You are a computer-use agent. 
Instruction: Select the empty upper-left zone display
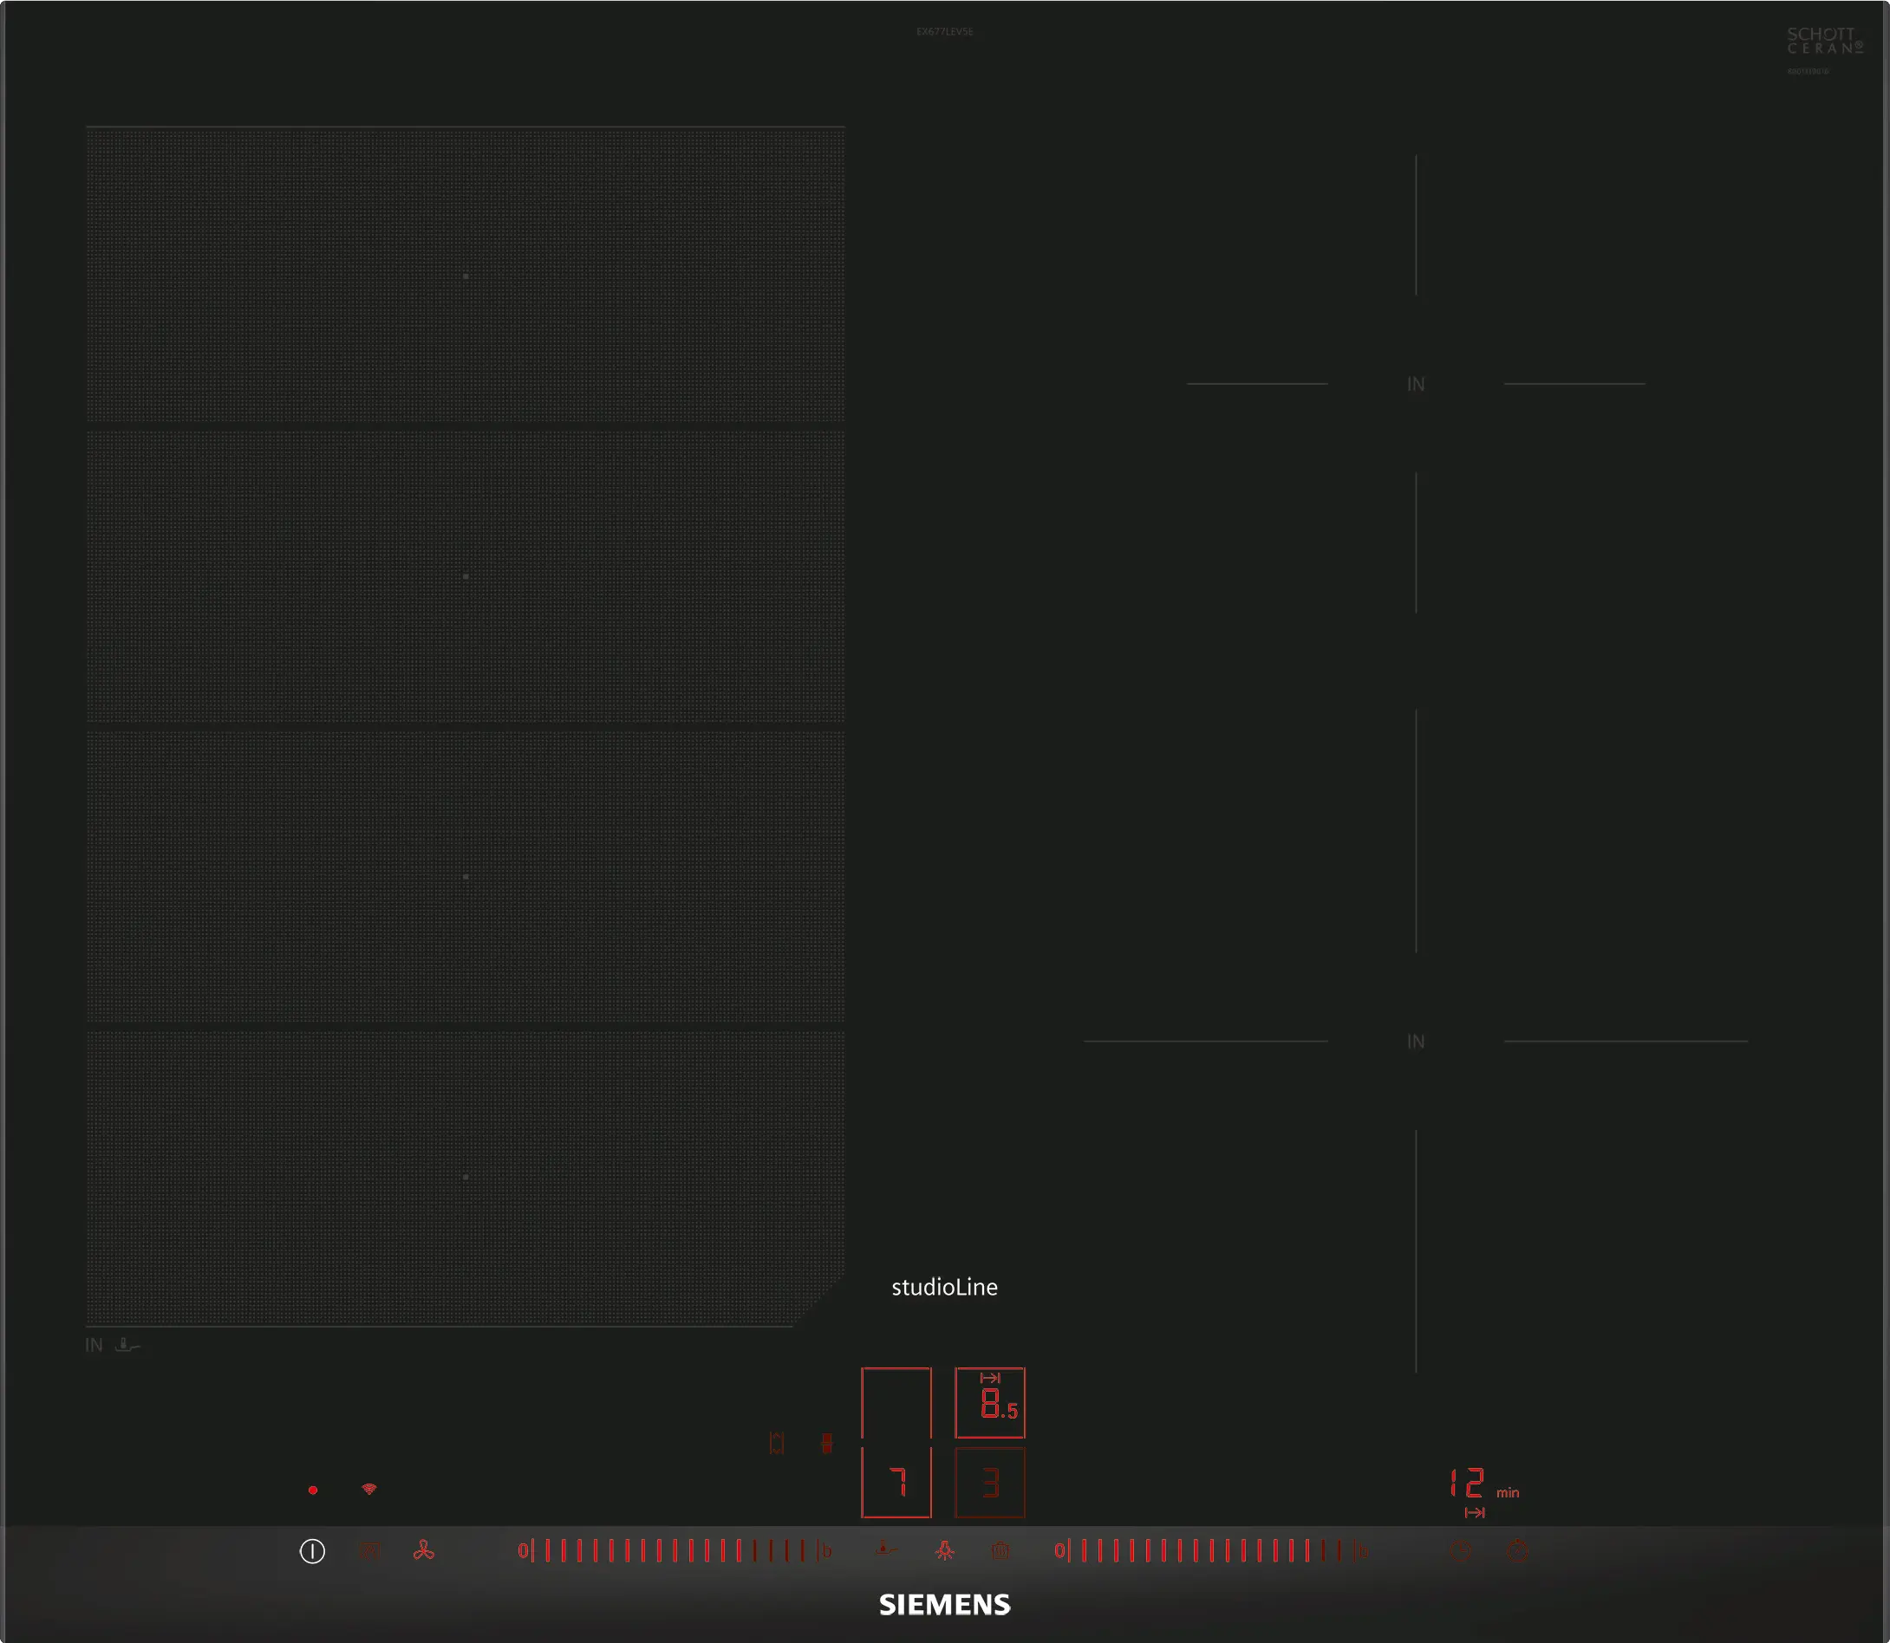pos(896,1403)
